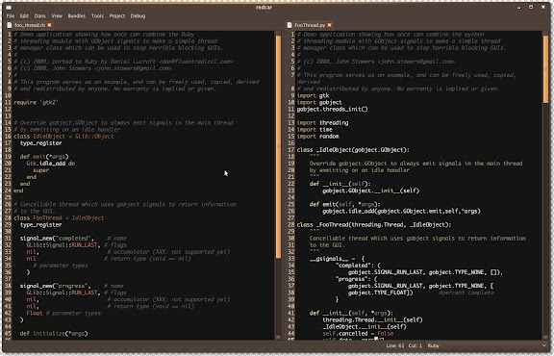
Task: Click the right editor's vertical scrollbar thumb
Action: tap(546, 68)
